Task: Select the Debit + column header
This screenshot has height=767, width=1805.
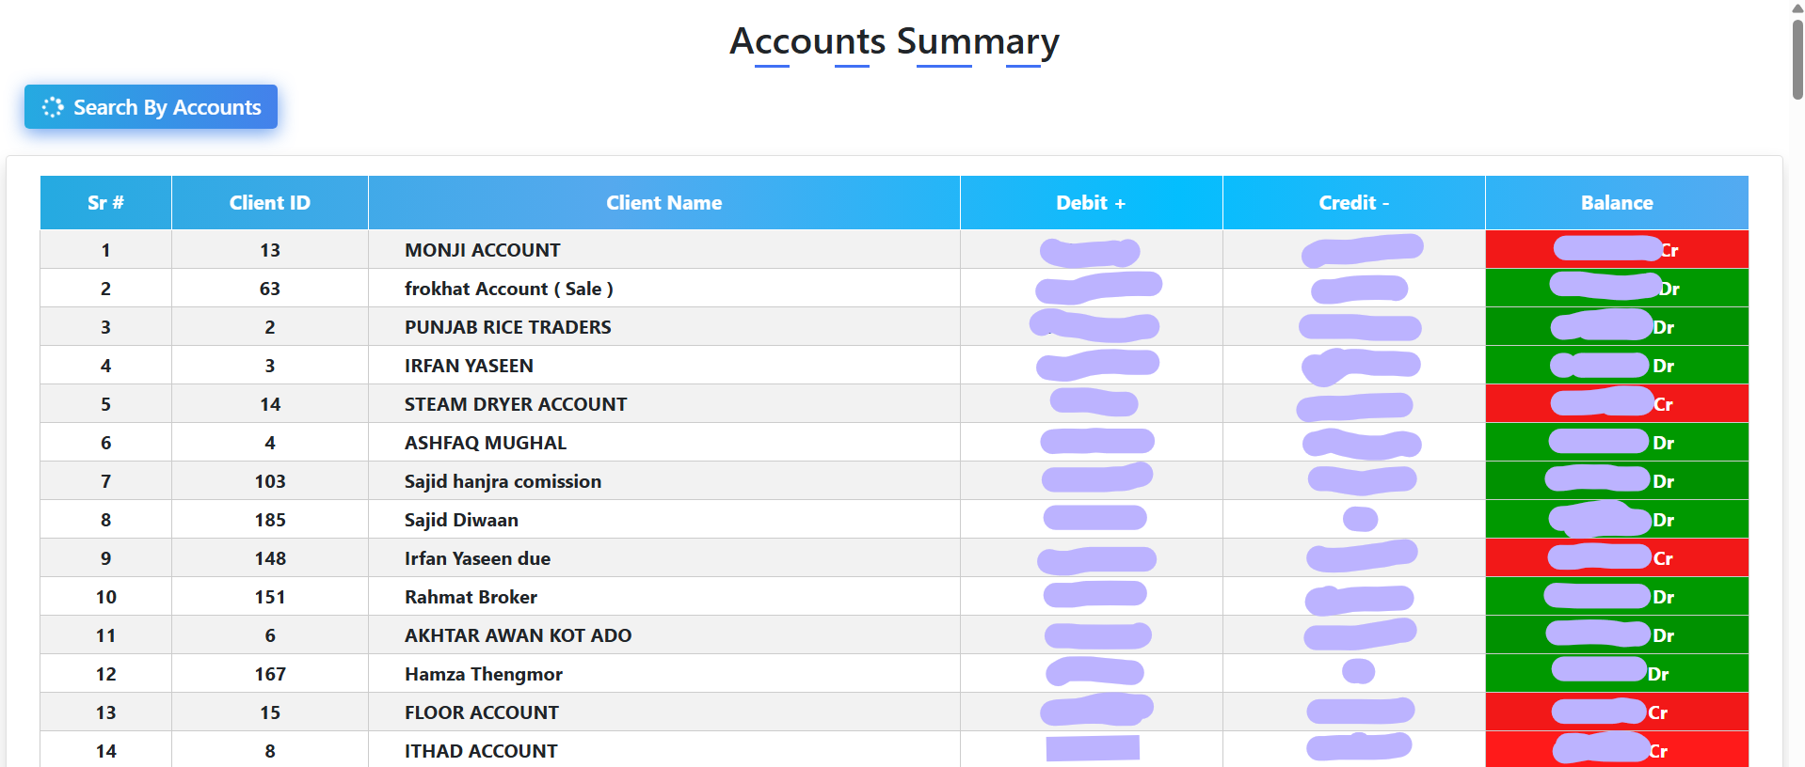Action: [1092, 203]
